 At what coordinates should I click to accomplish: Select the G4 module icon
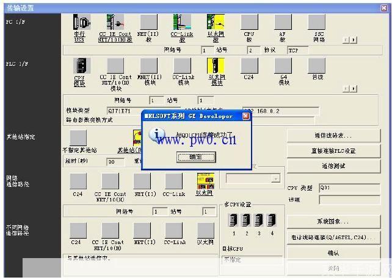click(x=283, y=66)
